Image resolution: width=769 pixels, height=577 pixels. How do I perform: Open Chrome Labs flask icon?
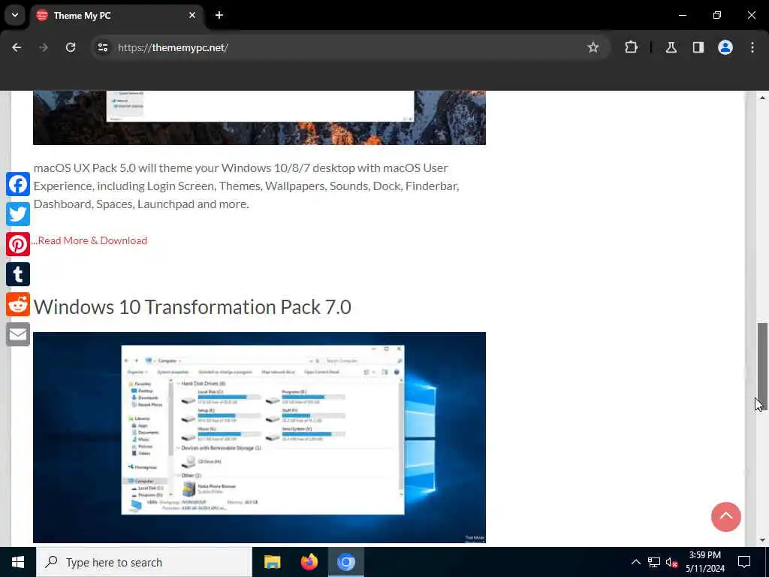(671, 47)
